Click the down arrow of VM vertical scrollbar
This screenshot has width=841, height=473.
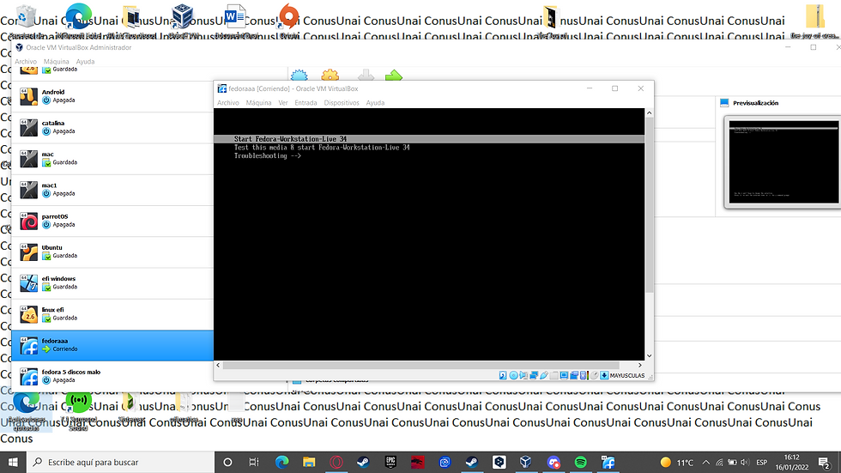coord(650,356)
